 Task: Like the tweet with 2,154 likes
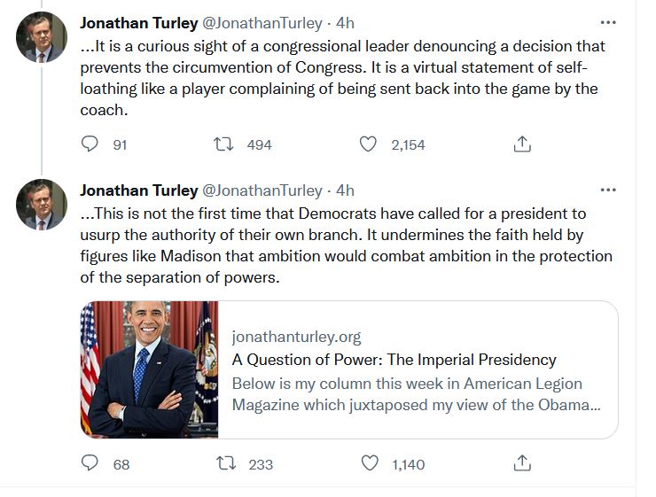pos(368,144)
